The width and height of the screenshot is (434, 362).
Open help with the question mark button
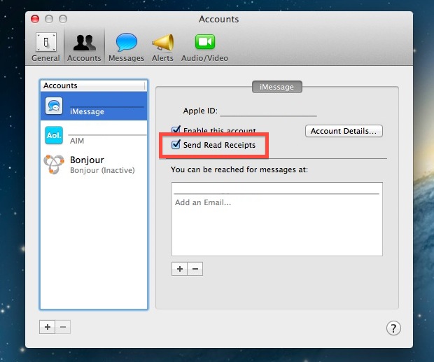(x=393, y=328)
